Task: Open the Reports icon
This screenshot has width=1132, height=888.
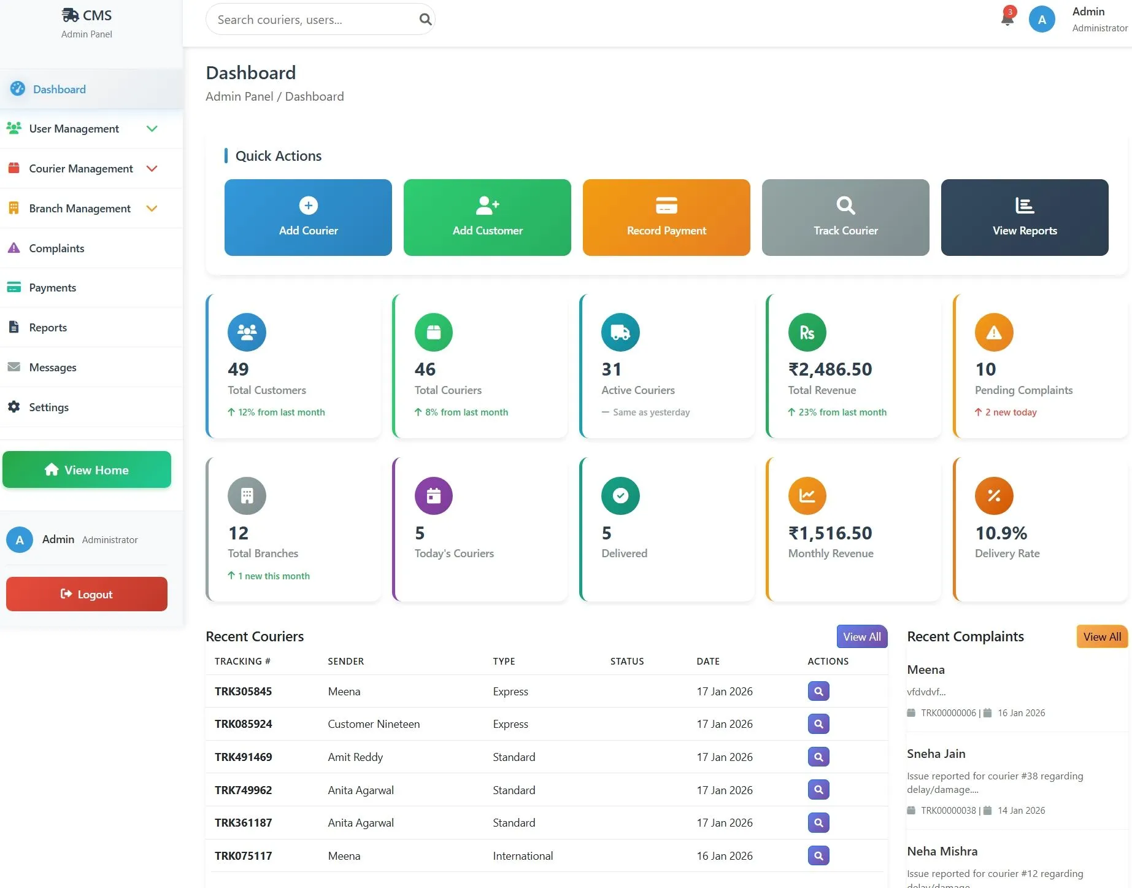Action: pos(14,327)
